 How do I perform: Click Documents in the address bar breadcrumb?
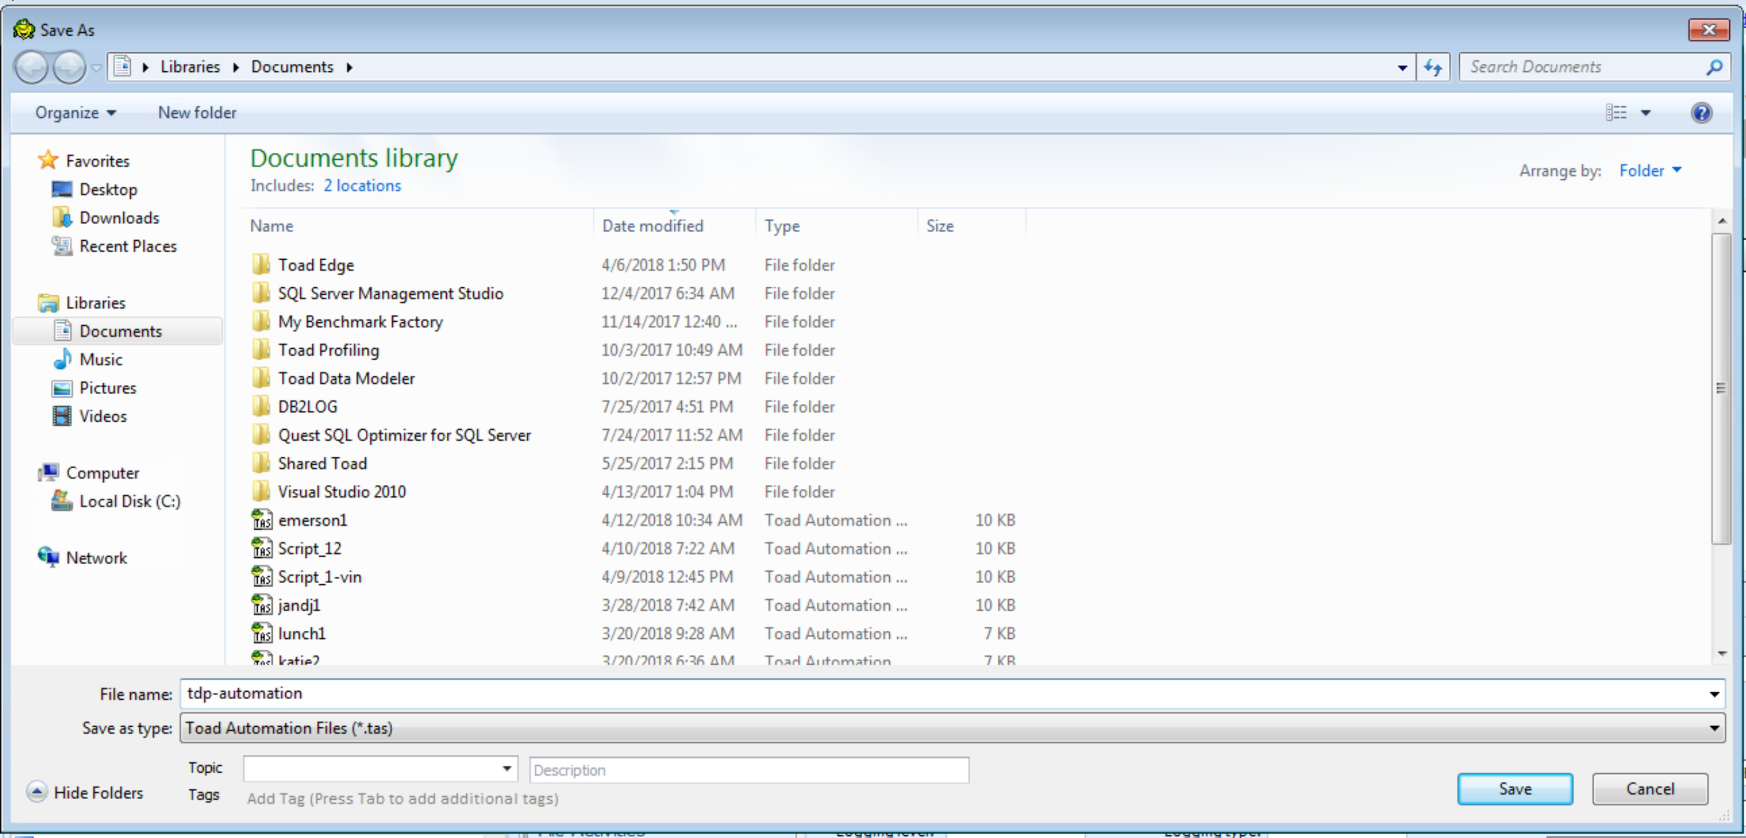click(292, 67)
